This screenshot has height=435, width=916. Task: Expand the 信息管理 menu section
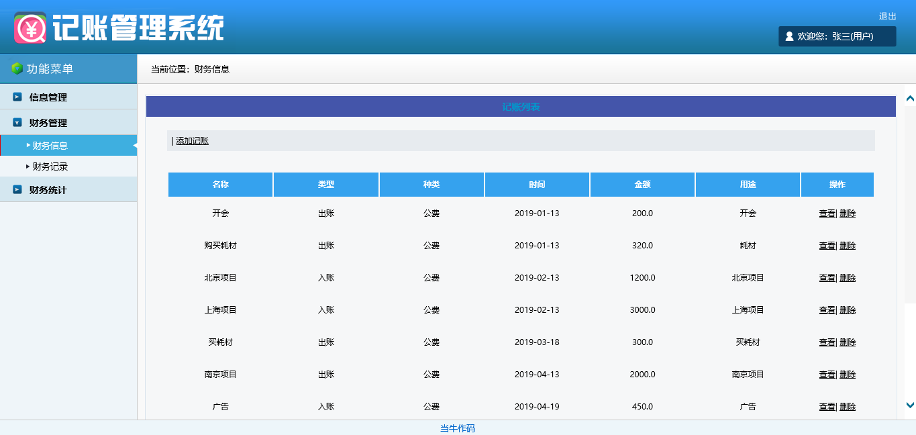(x=68, y=97)
